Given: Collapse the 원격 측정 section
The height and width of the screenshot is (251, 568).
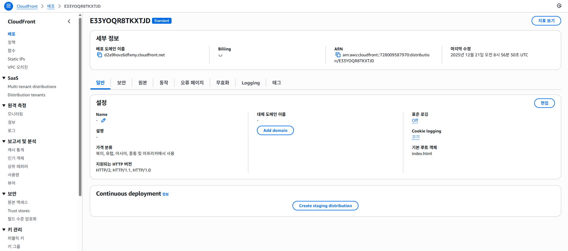Looking at the screenshot, I should coord(4,105).
